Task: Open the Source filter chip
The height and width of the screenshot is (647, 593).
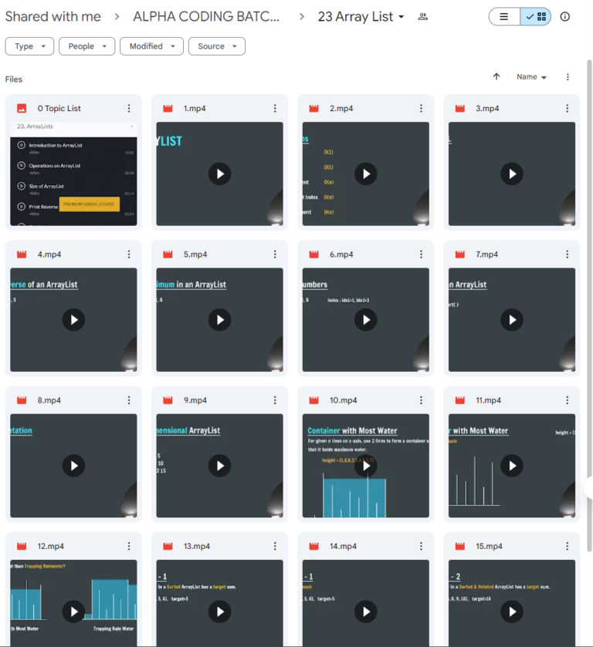Action: coord(216,46)
